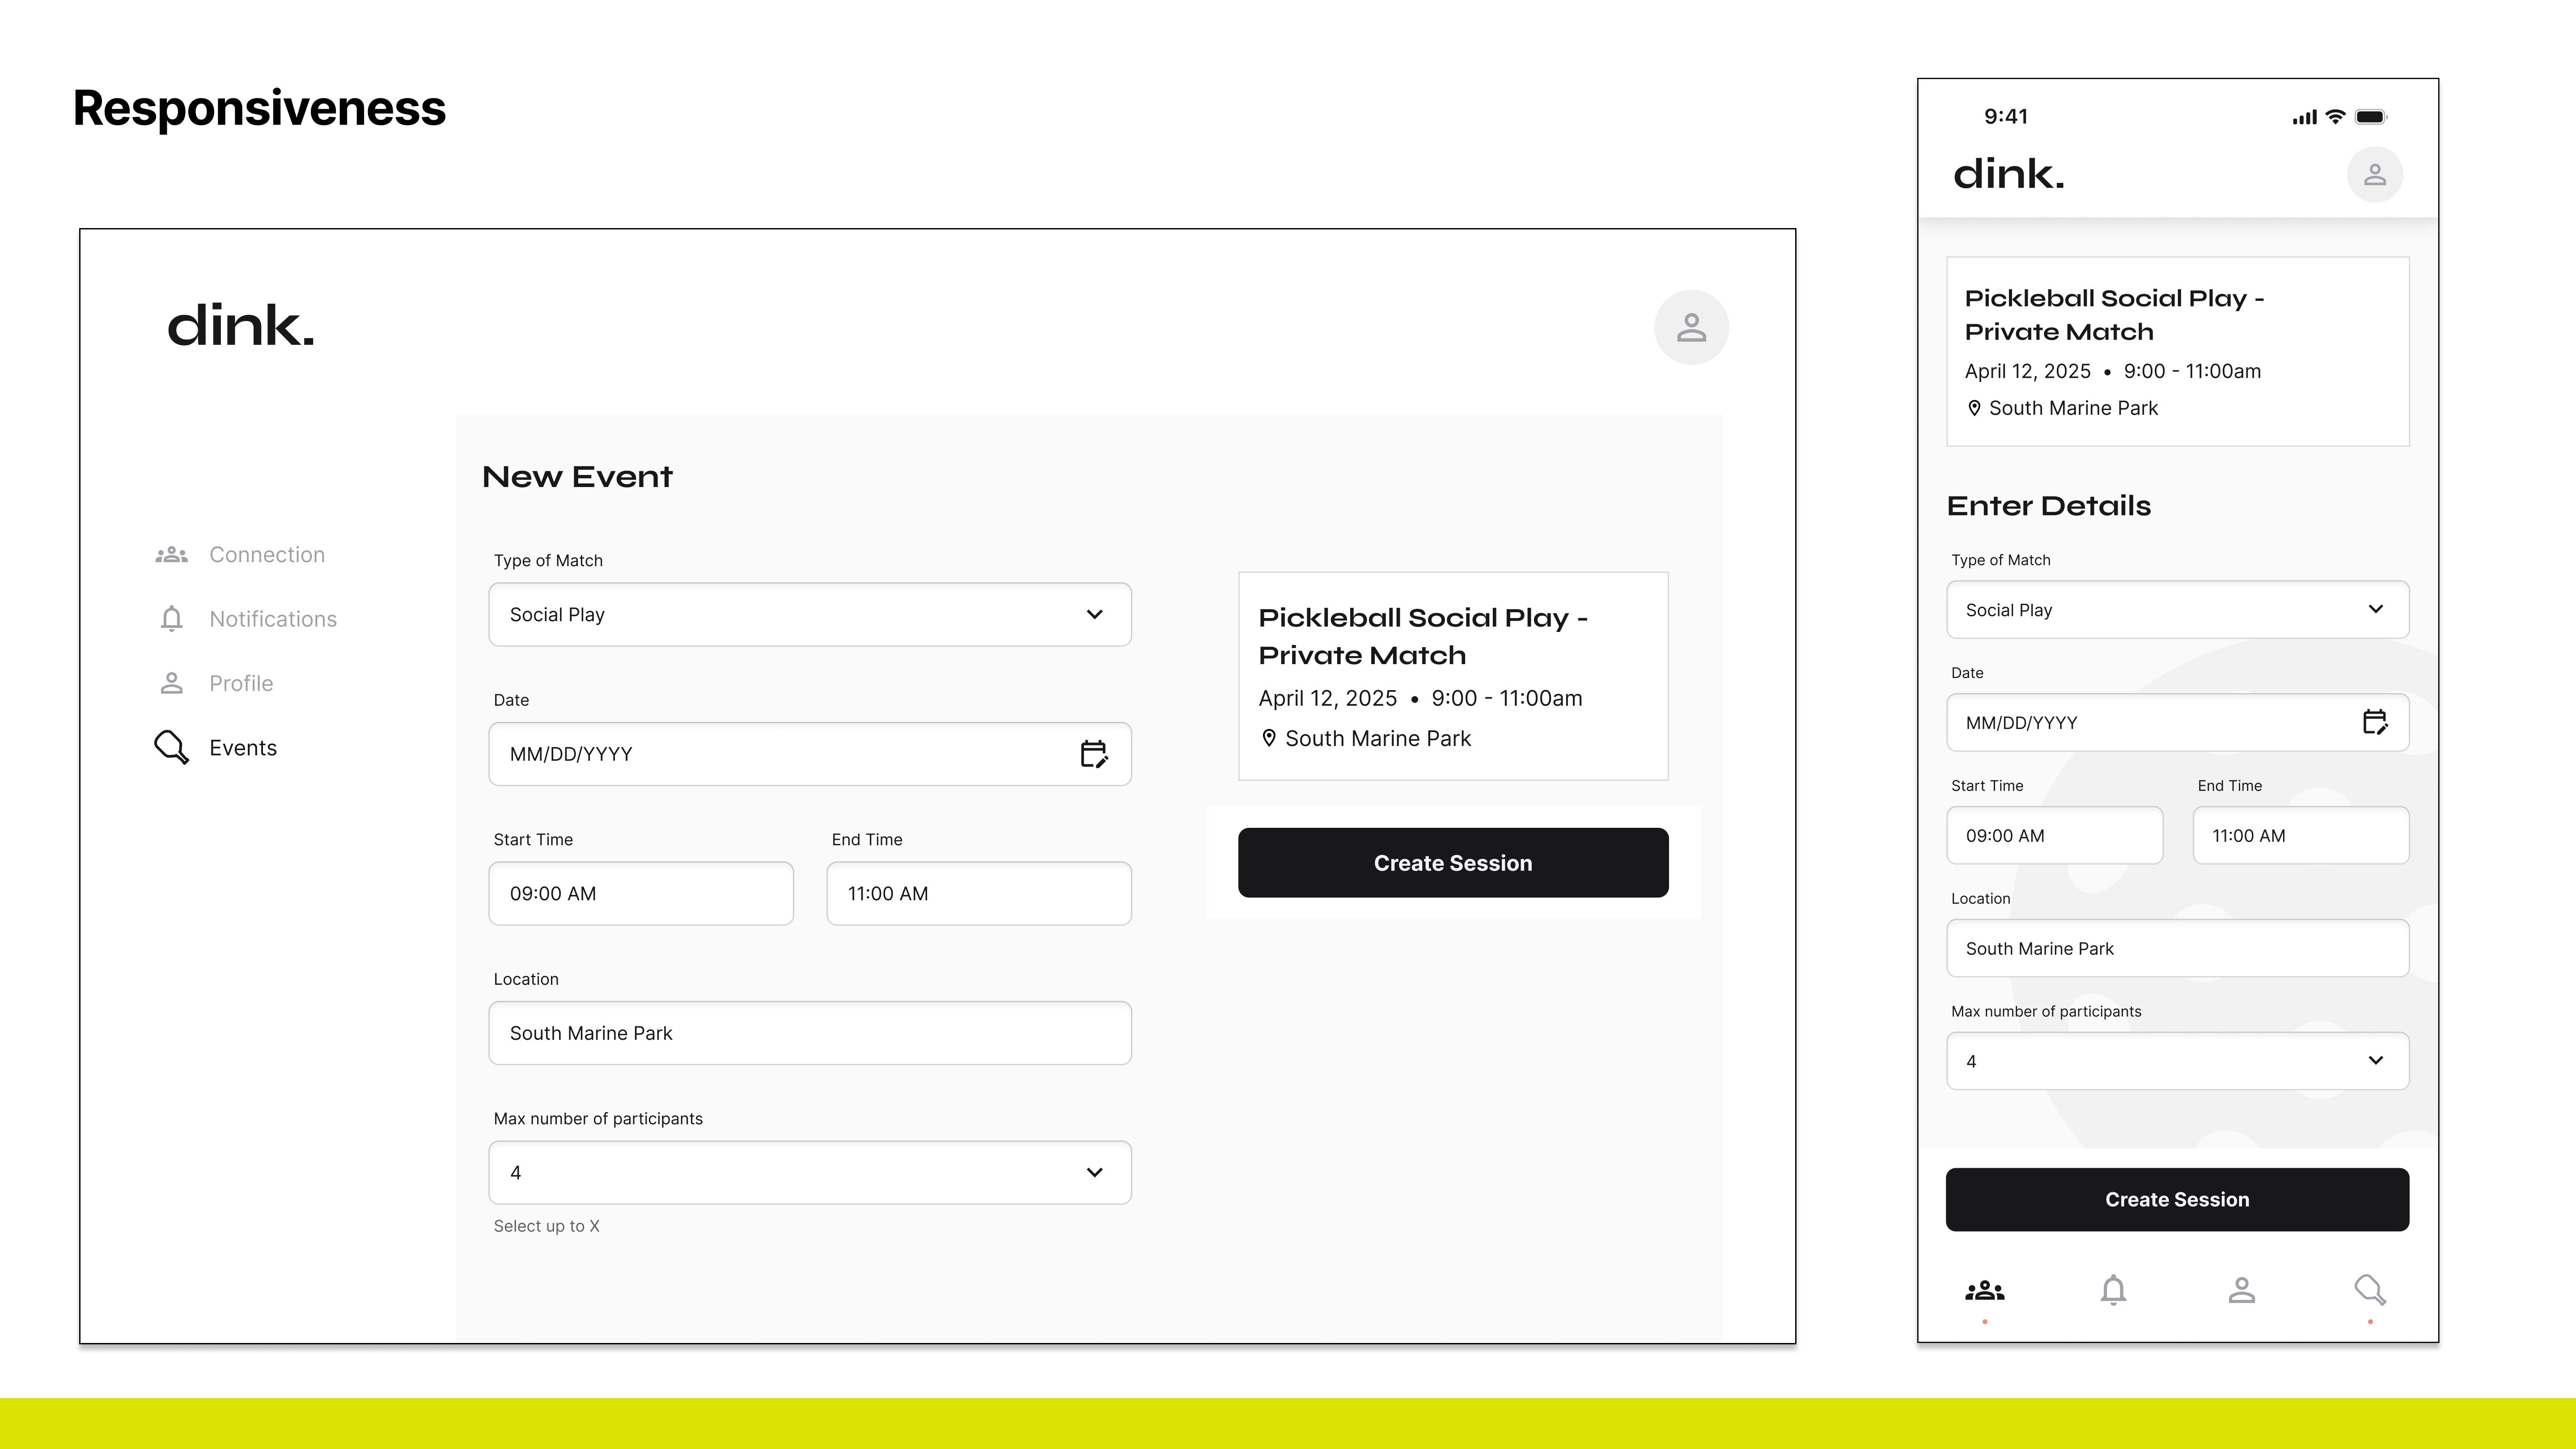Screen dimensions: 2576x1449
Task: Click location pin in mobile event card
Action: tap(1974, 408)
